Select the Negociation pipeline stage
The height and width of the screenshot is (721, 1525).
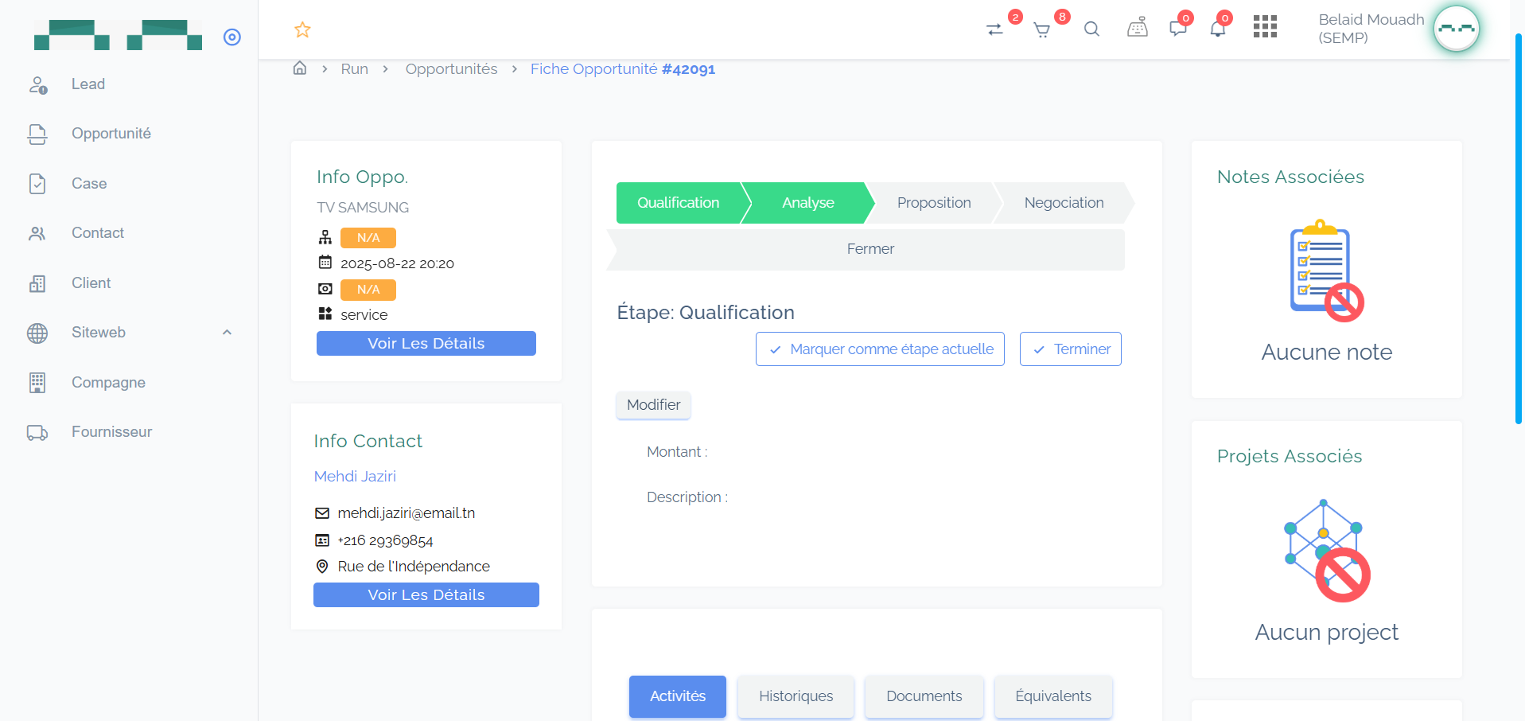click(x=1064, y=203)
